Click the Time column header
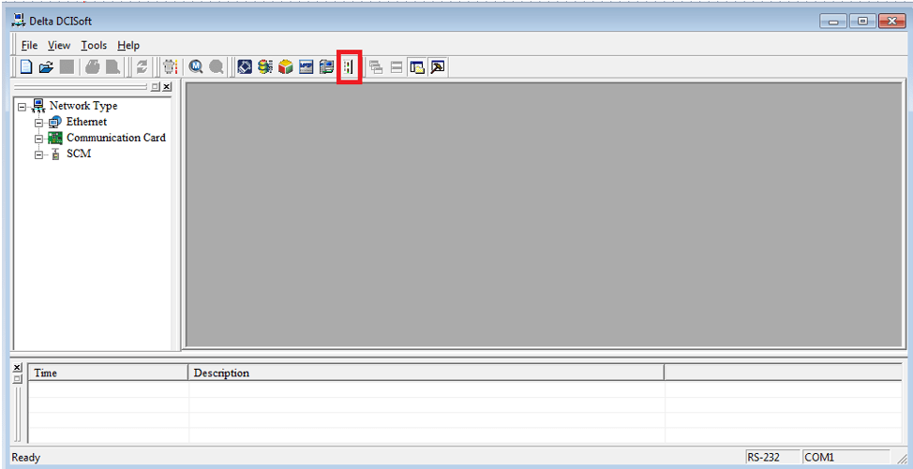This screenshot has width=913, height=469. pos(46,373)
